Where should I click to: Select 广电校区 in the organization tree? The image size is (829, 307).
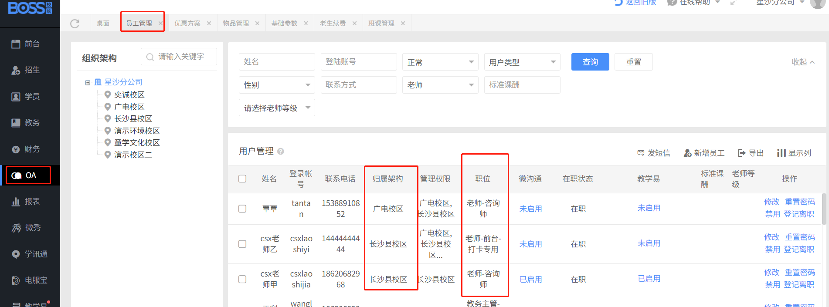pyautogui.click(x=129, y=107)
